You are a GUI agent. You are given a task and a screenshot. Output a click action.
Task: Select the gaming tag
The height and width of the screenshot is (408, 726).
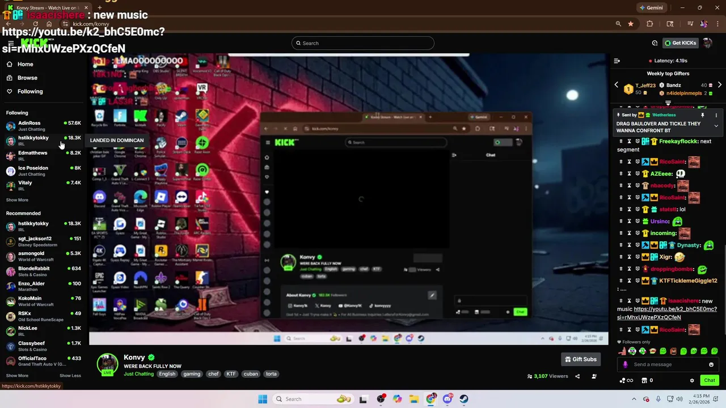click(x=192, y=374)
